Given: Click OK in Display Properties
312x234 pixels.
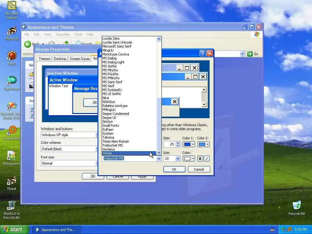Looking at the screenshot, I should (x=93, y=176).
